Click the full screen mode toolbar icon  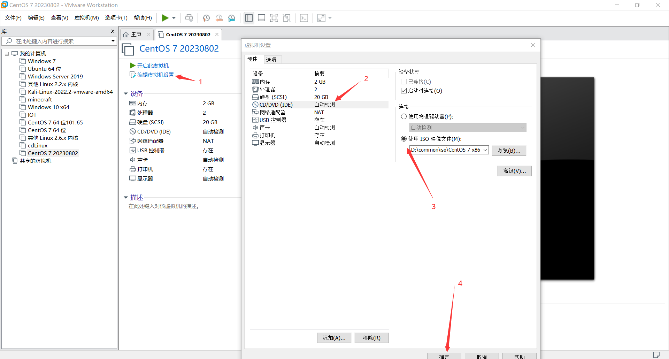point(274,18)
